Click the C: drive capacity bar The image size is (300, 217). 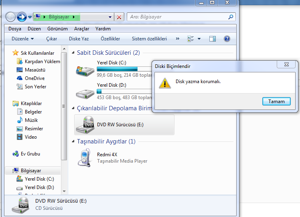(124, 69)
